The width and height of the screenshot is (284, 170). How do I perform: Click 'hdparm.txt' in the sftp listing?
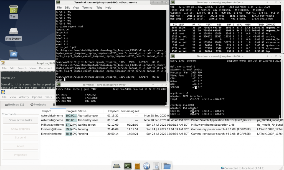[x=62, y=29]
